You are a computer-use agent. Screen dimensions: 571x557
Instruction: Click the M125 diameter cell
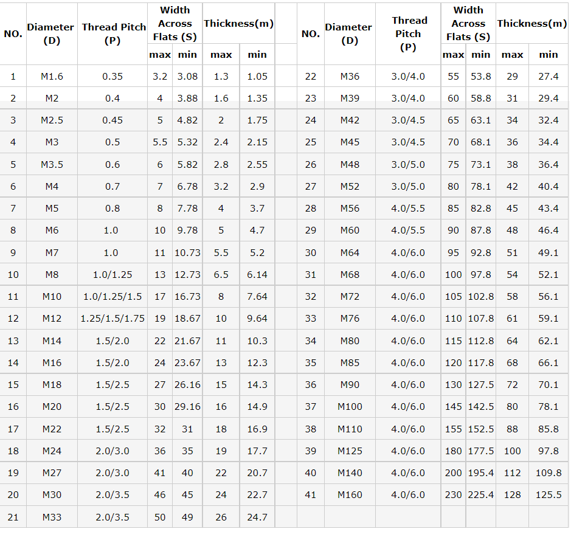pos(350,451)
